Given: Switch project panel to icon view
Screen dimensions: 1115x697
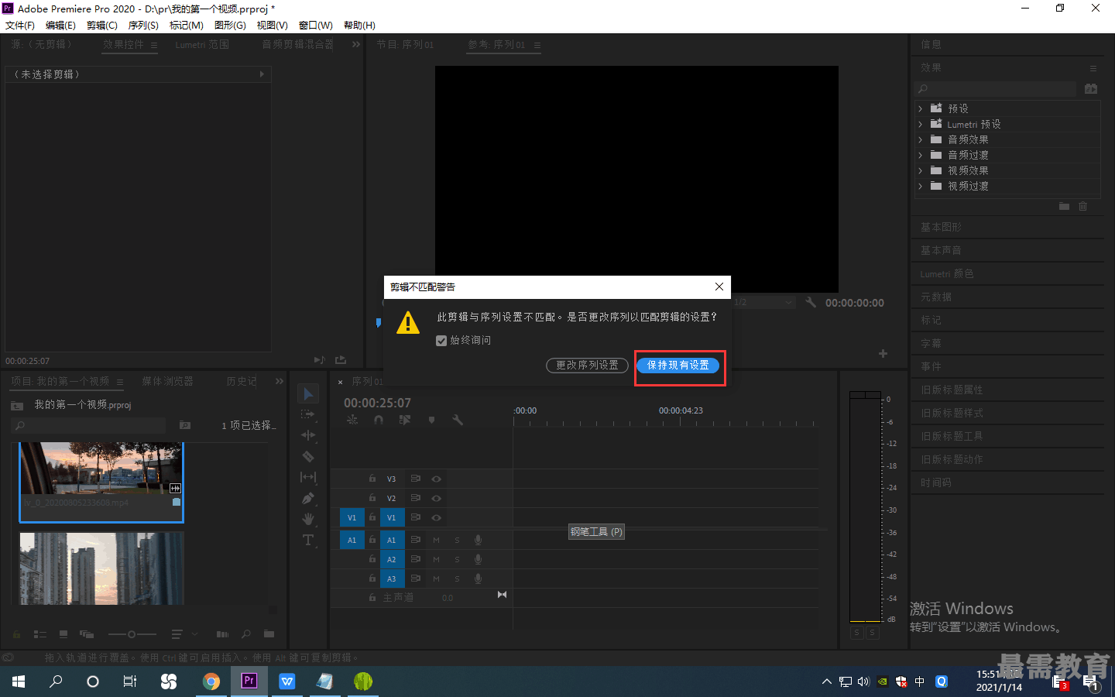Looking at the screenshot, I should click(63, 634).
